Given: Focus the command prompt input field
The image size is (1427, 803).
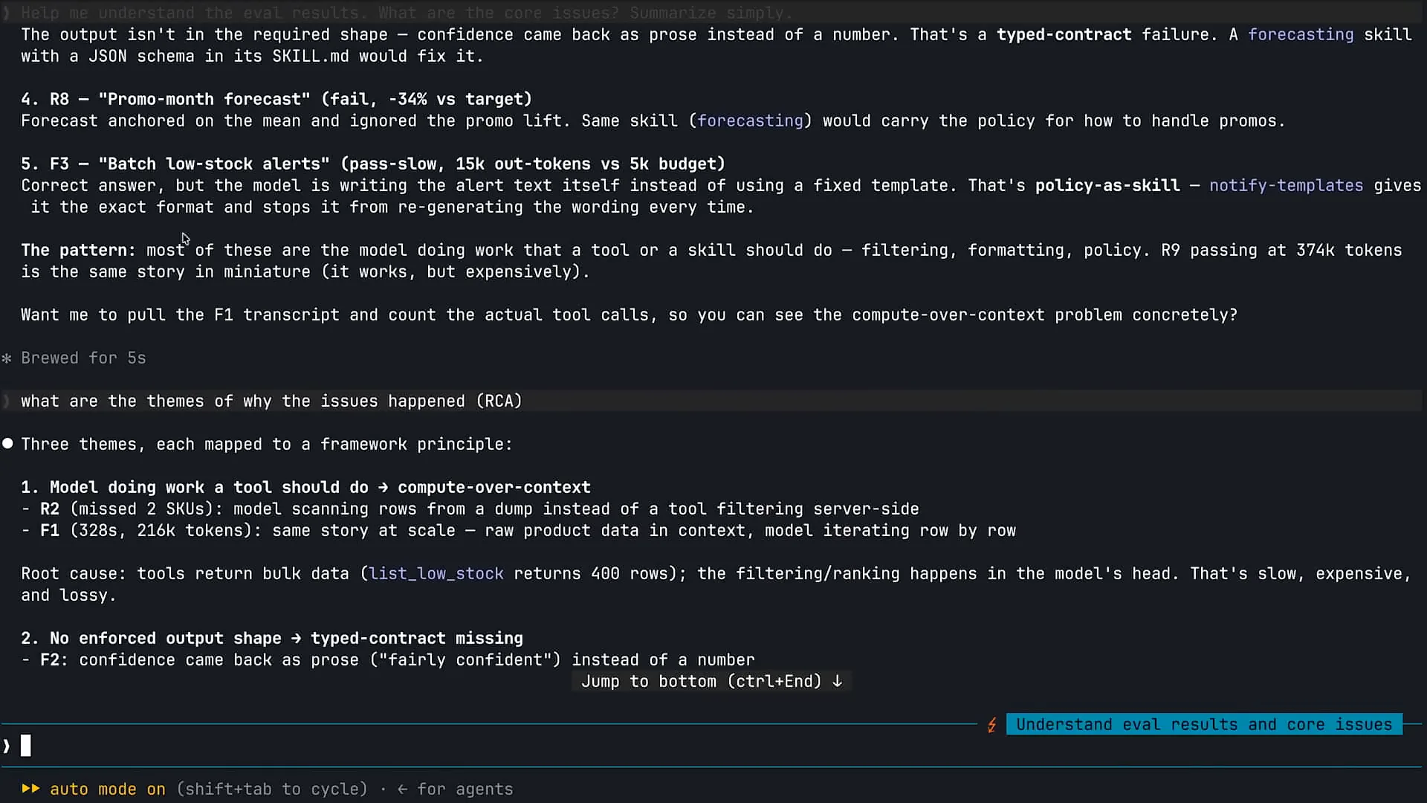Looking at the screenshot, I should tap(713, 746).
